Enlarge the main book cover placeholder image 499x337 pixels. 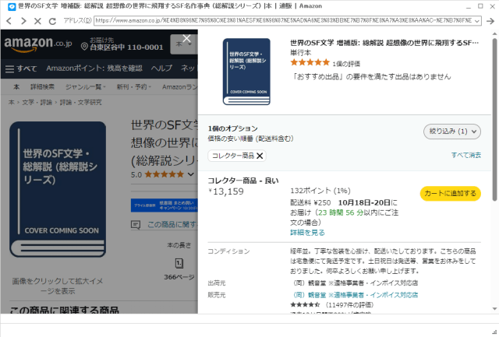pos(58,189)
